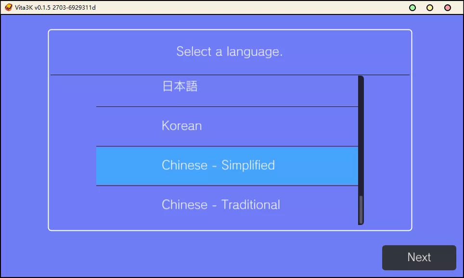The image size is (464, 278).
Task: Click the green circle in the title bar
Action: pos(412,8)
